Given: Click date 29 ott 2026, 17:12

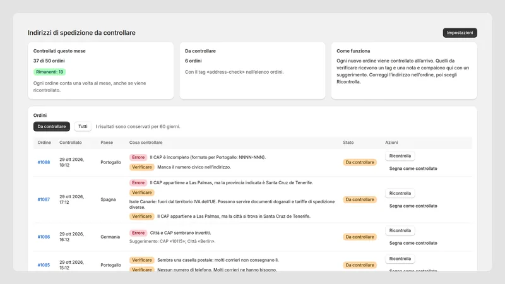Looking at the screenshot, I should 71,199.
